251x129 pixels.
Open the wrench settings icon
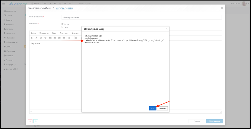50,4
